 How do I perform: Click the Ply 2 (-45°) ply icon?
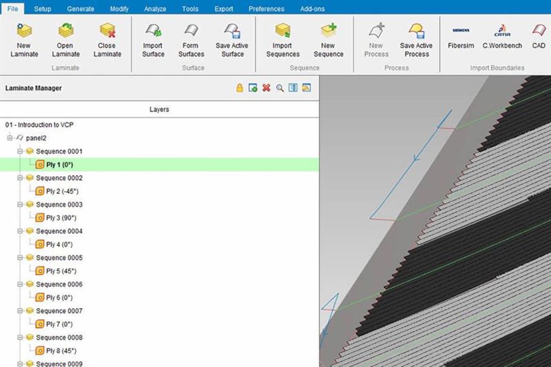[40, 191]
